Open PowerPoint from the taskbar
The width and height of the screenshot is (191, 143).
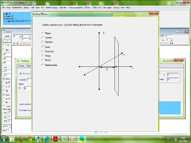click(73, 139)
